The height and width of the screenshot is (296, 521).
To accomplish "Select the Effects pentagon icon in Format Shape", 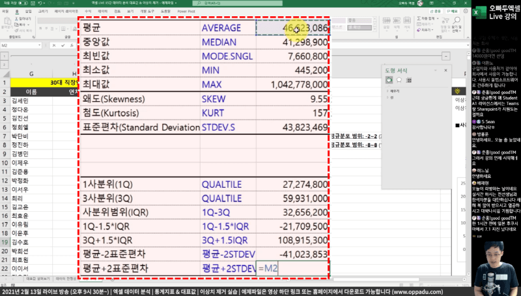I will coord(399,80).
